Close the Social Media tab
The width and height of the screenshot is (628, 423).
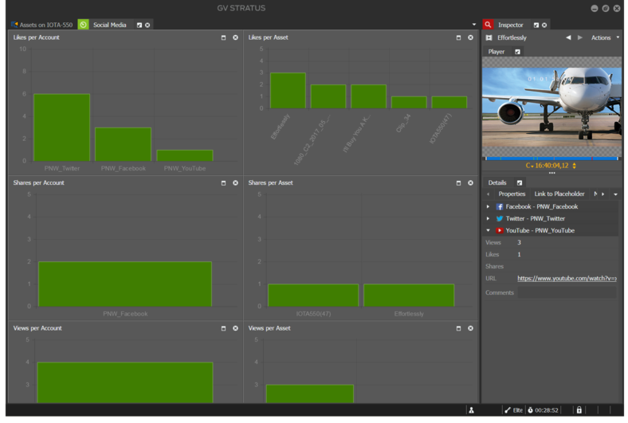[147, 25]
